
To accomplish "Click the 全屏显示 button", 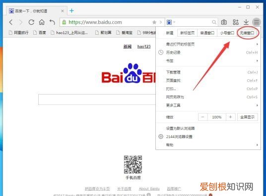I will coord(248,117).
